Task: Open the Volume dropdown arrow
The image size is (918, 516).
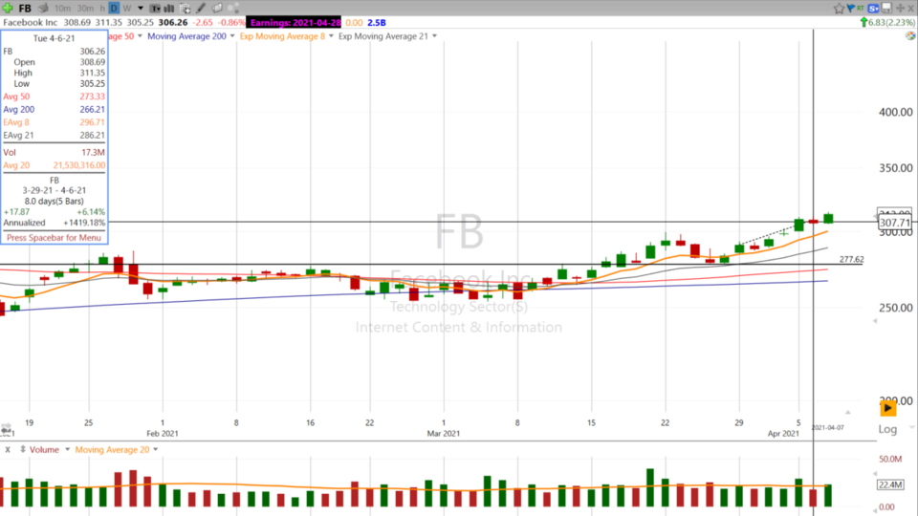Action: (x=67, y=449)
